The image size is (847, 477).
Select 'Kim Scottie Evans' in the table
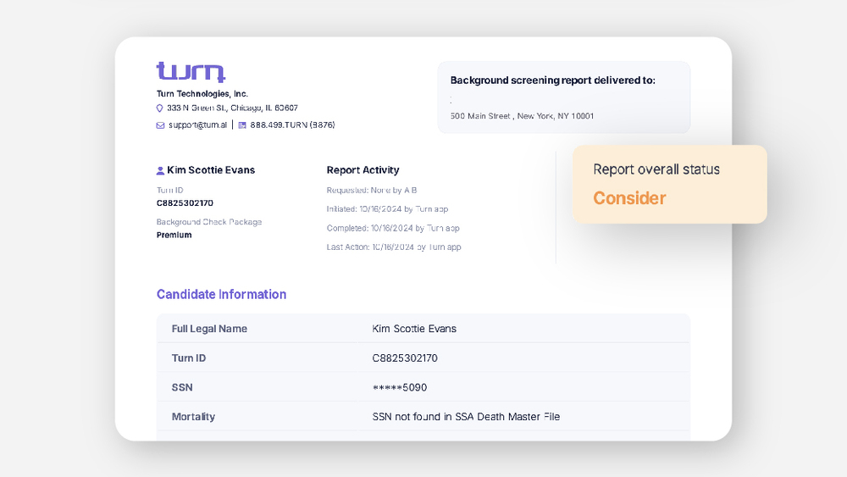(x=414, y=329)
